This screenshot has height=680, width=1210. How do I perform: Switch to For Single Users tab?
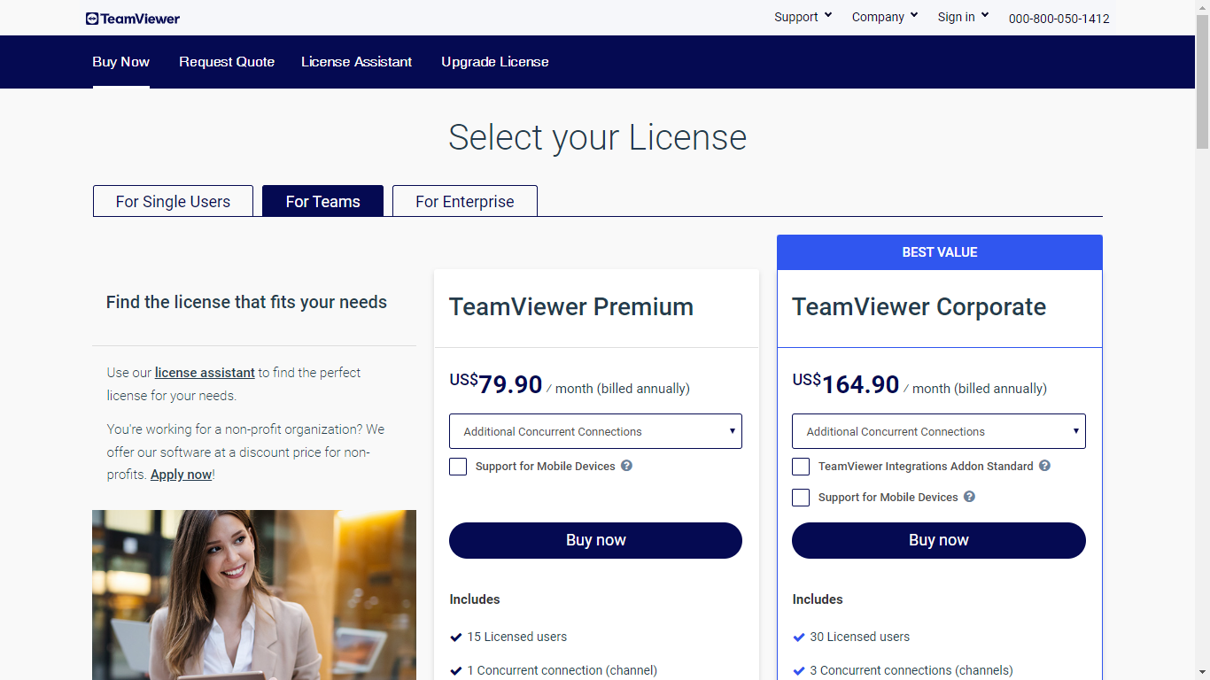[x=173, y=201]
